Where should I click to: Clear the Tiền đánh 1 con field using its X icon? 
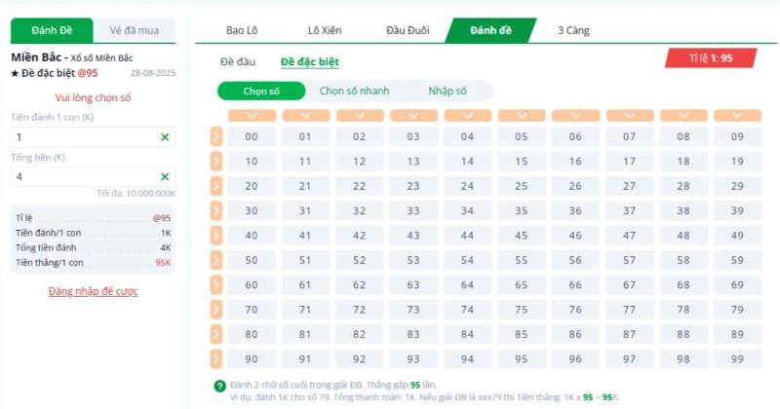164,137
